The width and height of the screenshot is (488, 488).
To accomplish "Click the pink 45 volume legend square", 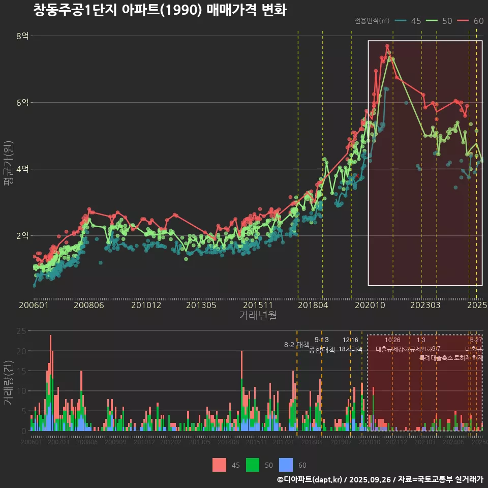I will [x=219, y=465].
